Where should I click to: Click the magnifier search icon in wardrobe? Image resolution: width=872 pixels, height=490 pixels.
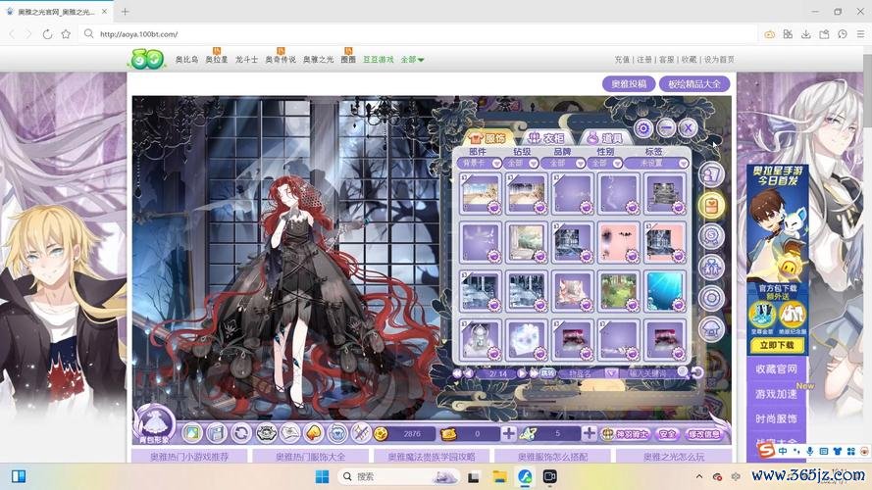(683, 372)
